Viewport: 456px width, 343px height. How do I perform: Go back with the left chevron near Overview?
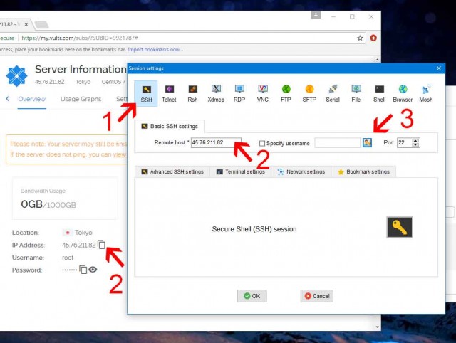tap(8, 99)
